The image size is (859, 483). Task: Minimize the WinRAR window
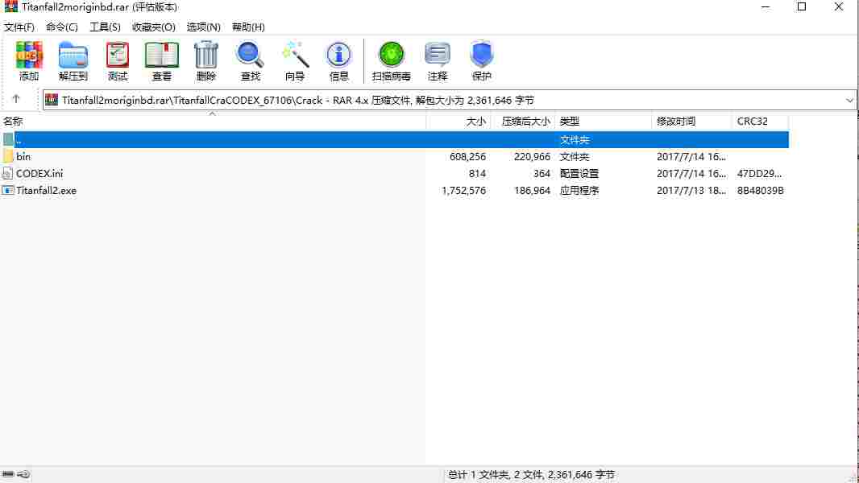click(766, 7)
